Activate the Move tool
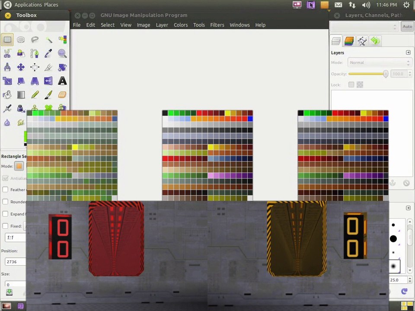Screen dimensions: 415x311 21,67
